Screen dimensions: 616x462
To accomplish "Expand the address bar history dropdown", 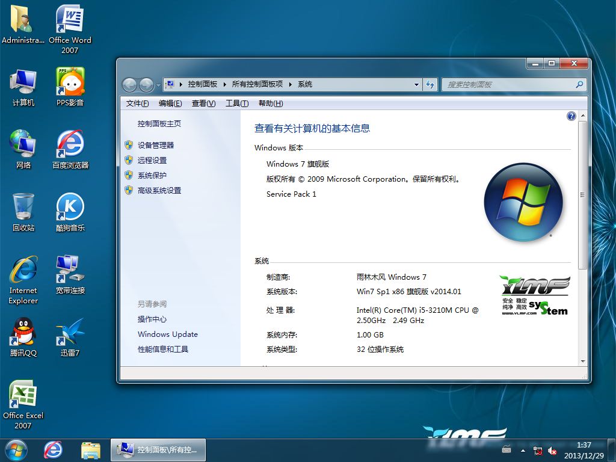I will coord(416,84).
